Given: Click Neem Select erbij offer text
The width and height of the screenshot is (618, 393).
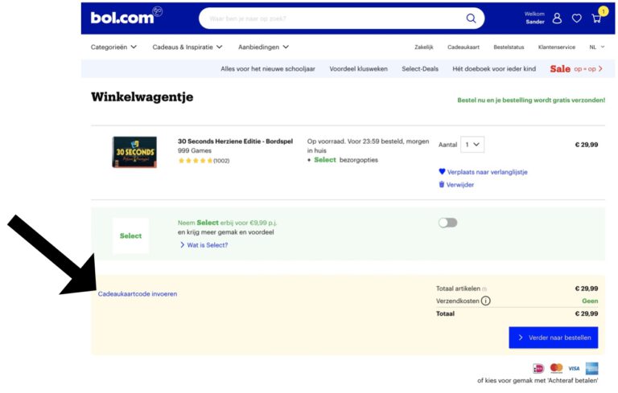Looking at the screenshot, I should (227, 223).
